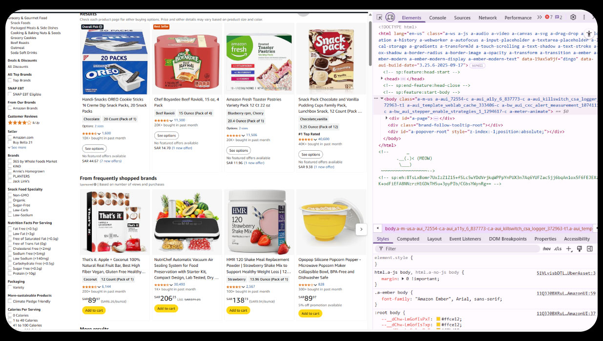Click the red error count badge
Image resolution: width=603 pixels, height=341 pixels.
[x=548, y=17]
